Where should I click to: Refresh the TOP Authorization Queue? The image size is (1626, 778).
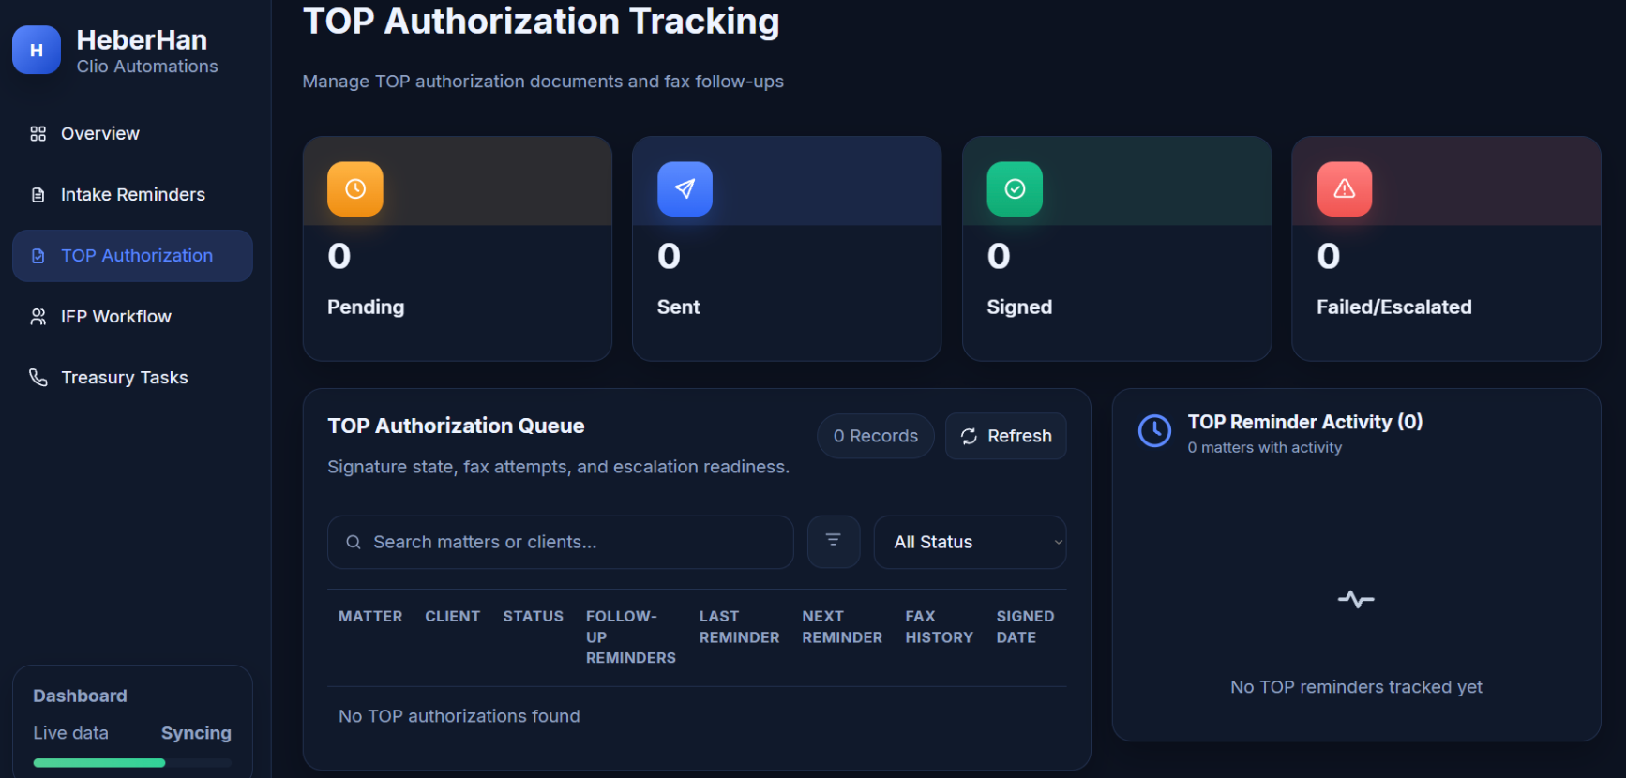(x=1005, y=436)
